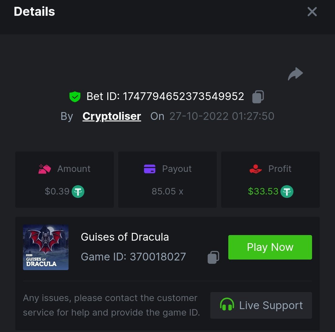Viewport: 335px width, 332px height.
Task: Click the Tether coin beside $33.53
Action: 287,191
